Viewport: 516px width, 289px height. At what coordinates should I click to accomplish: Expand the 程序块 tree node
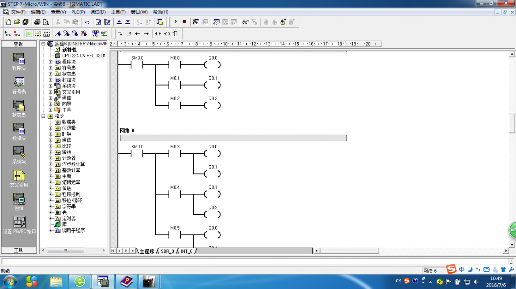click(50, 62)
